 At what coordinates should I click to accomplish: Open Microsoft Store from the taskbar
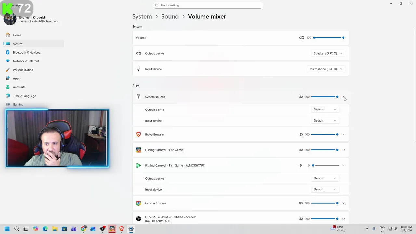[x=64, y=229]
